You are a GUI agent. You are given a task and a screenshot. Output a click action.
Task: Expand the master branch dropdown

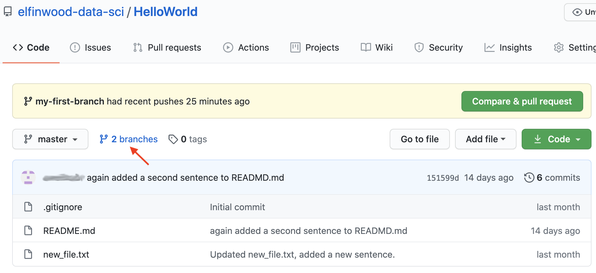(x=50, y=139)
